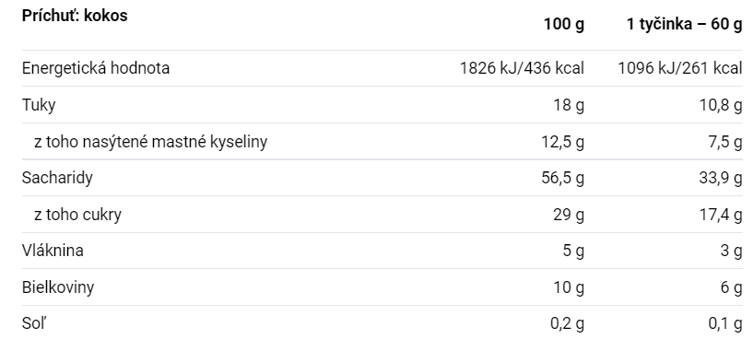
Task: Select the 'Sacharidy' row label
Action: pos(57,178)
